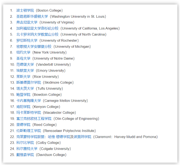This screenshot has width=180, height=165.
Task: Click the text (Macalester College)
Action: tap(60, 113)
